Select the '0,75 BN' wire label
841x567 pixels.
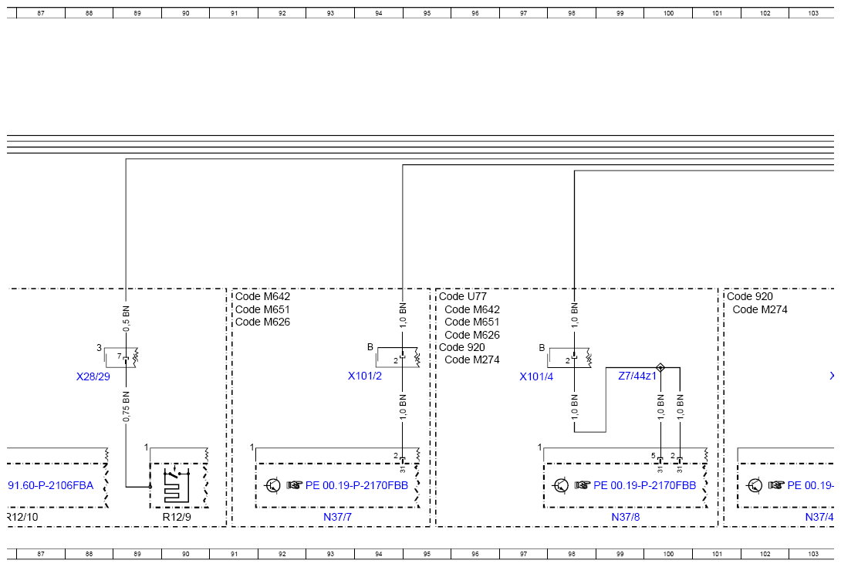click(126, 407)
